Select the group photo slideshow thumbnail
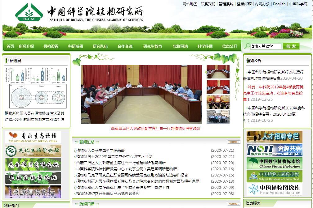The height and width of the screenshot is (208, 313). 218,117
